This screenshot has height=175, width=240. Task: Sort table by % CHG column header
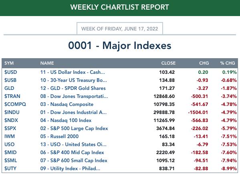pyautogui.click(x=228, y=63)
